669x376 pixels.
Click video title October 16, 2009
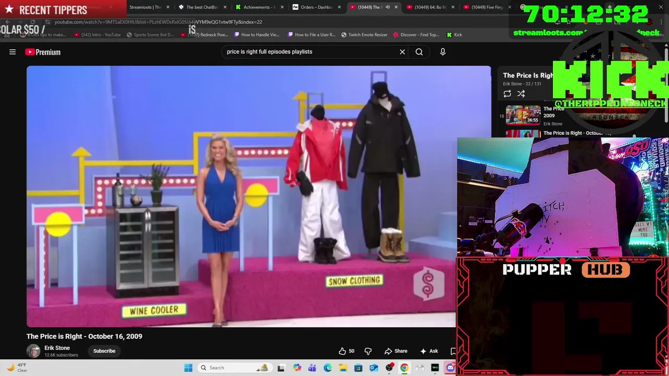[84, 336]
